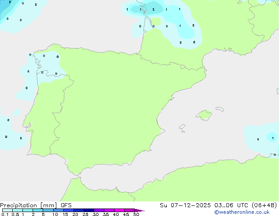Click the 'GFS' model label

[66, 205]
